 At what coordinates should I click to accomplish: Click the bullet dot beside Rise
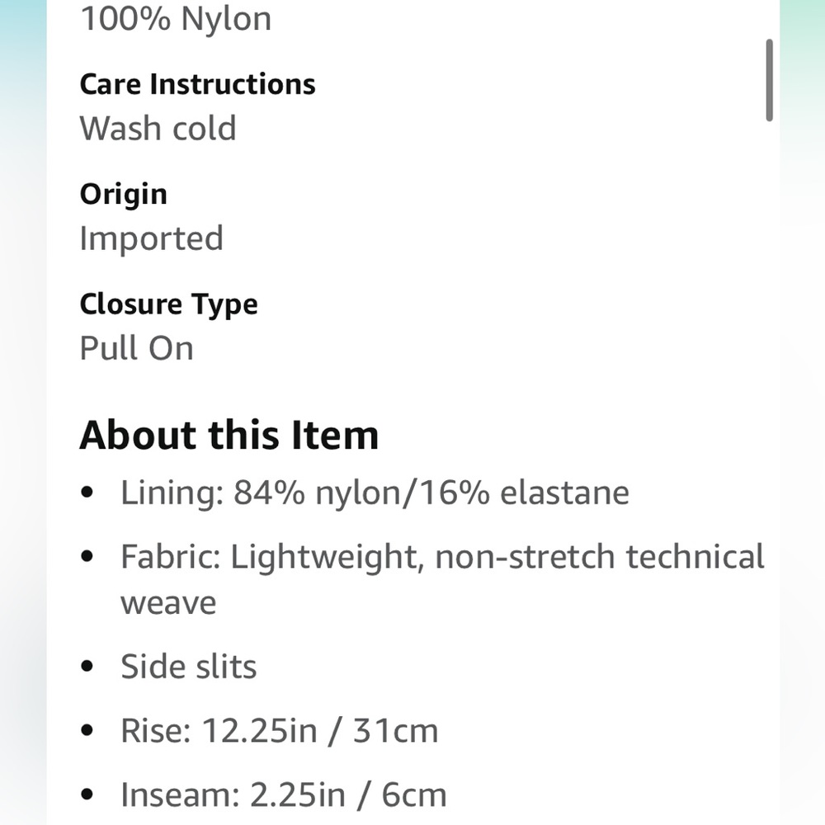[87, 730]
